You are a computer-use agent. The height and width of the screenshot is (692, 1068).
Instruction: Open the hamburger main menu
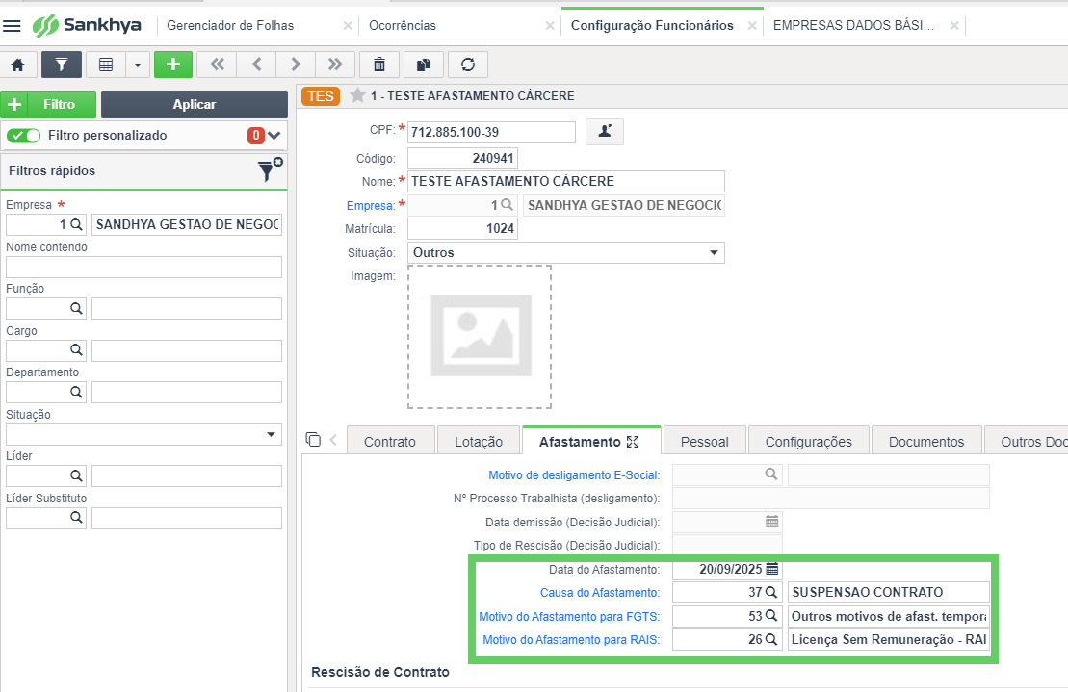tap(12, 26)
